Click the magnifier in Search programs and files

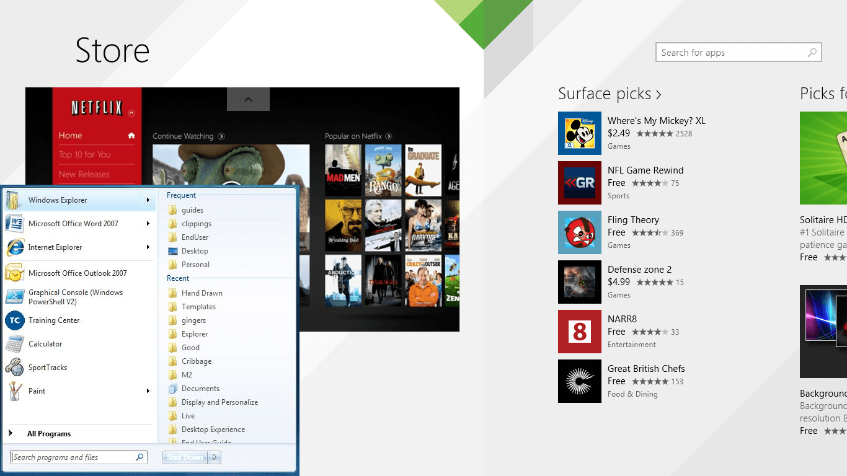140,457
